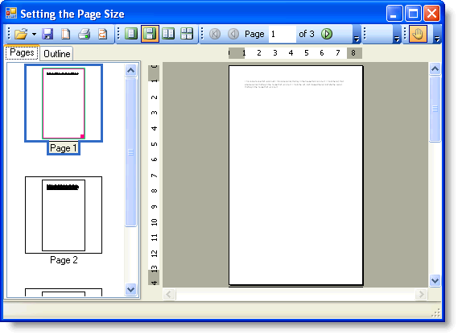Image resolution: width=458 pixels, height=335 pixels.
Task: Toggle continuous page view mode
Action: click(x=150, y=34)
